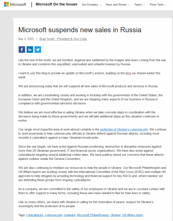This screenshot has height=221, width=173.
Task: Open protection of Ukraine's cybersecurity link
Action: [x=124, y=129]
